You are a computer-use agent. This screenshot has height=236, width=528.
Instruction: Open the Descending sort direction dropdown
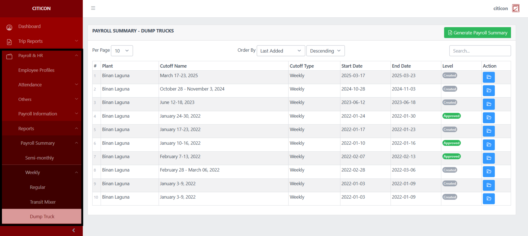[x=325, y=51]
